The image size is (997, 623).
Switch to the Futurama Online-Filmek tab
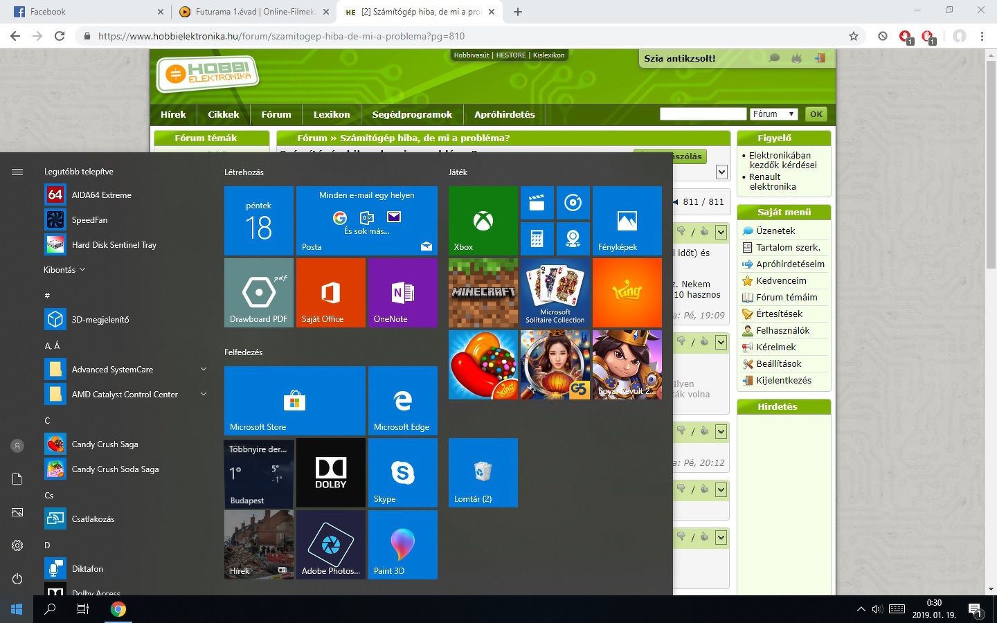pyautogui.click(x=254, y=12)
